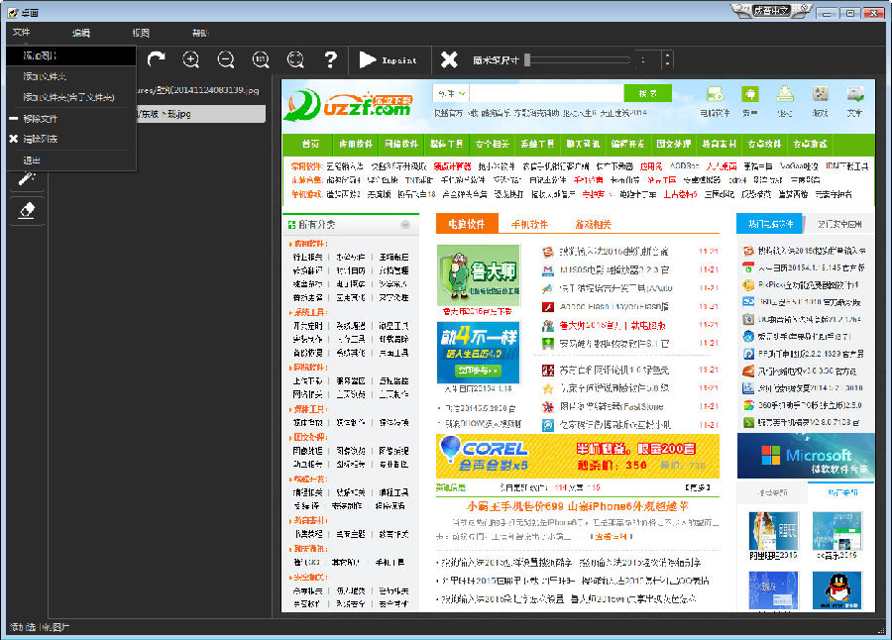892x640 pixels.
Task: Zoom in with the magnifier plus icon
Action: [x=190, y=59]
